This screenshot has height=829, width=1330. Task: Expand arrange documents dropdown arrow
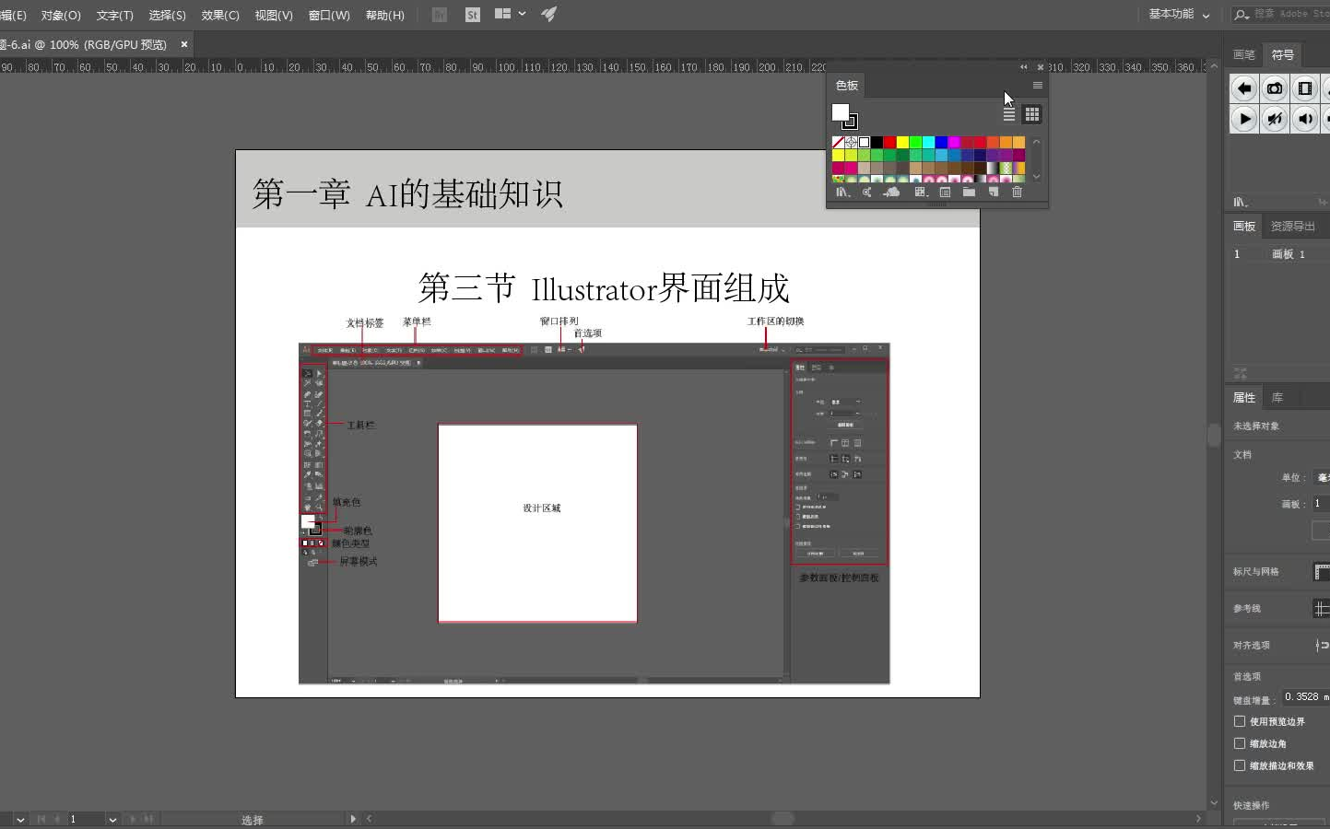523,14
